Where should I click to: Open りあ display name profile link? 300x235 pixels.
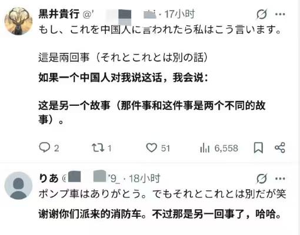click(49, 178)
